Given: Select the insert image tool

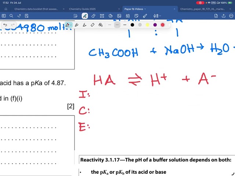Looking at the screenshot, I should coord(119,16).
